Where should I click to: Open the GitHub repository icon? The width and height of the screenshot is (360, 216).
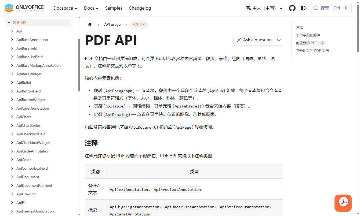pyautogui.click(x=292, y=8)
